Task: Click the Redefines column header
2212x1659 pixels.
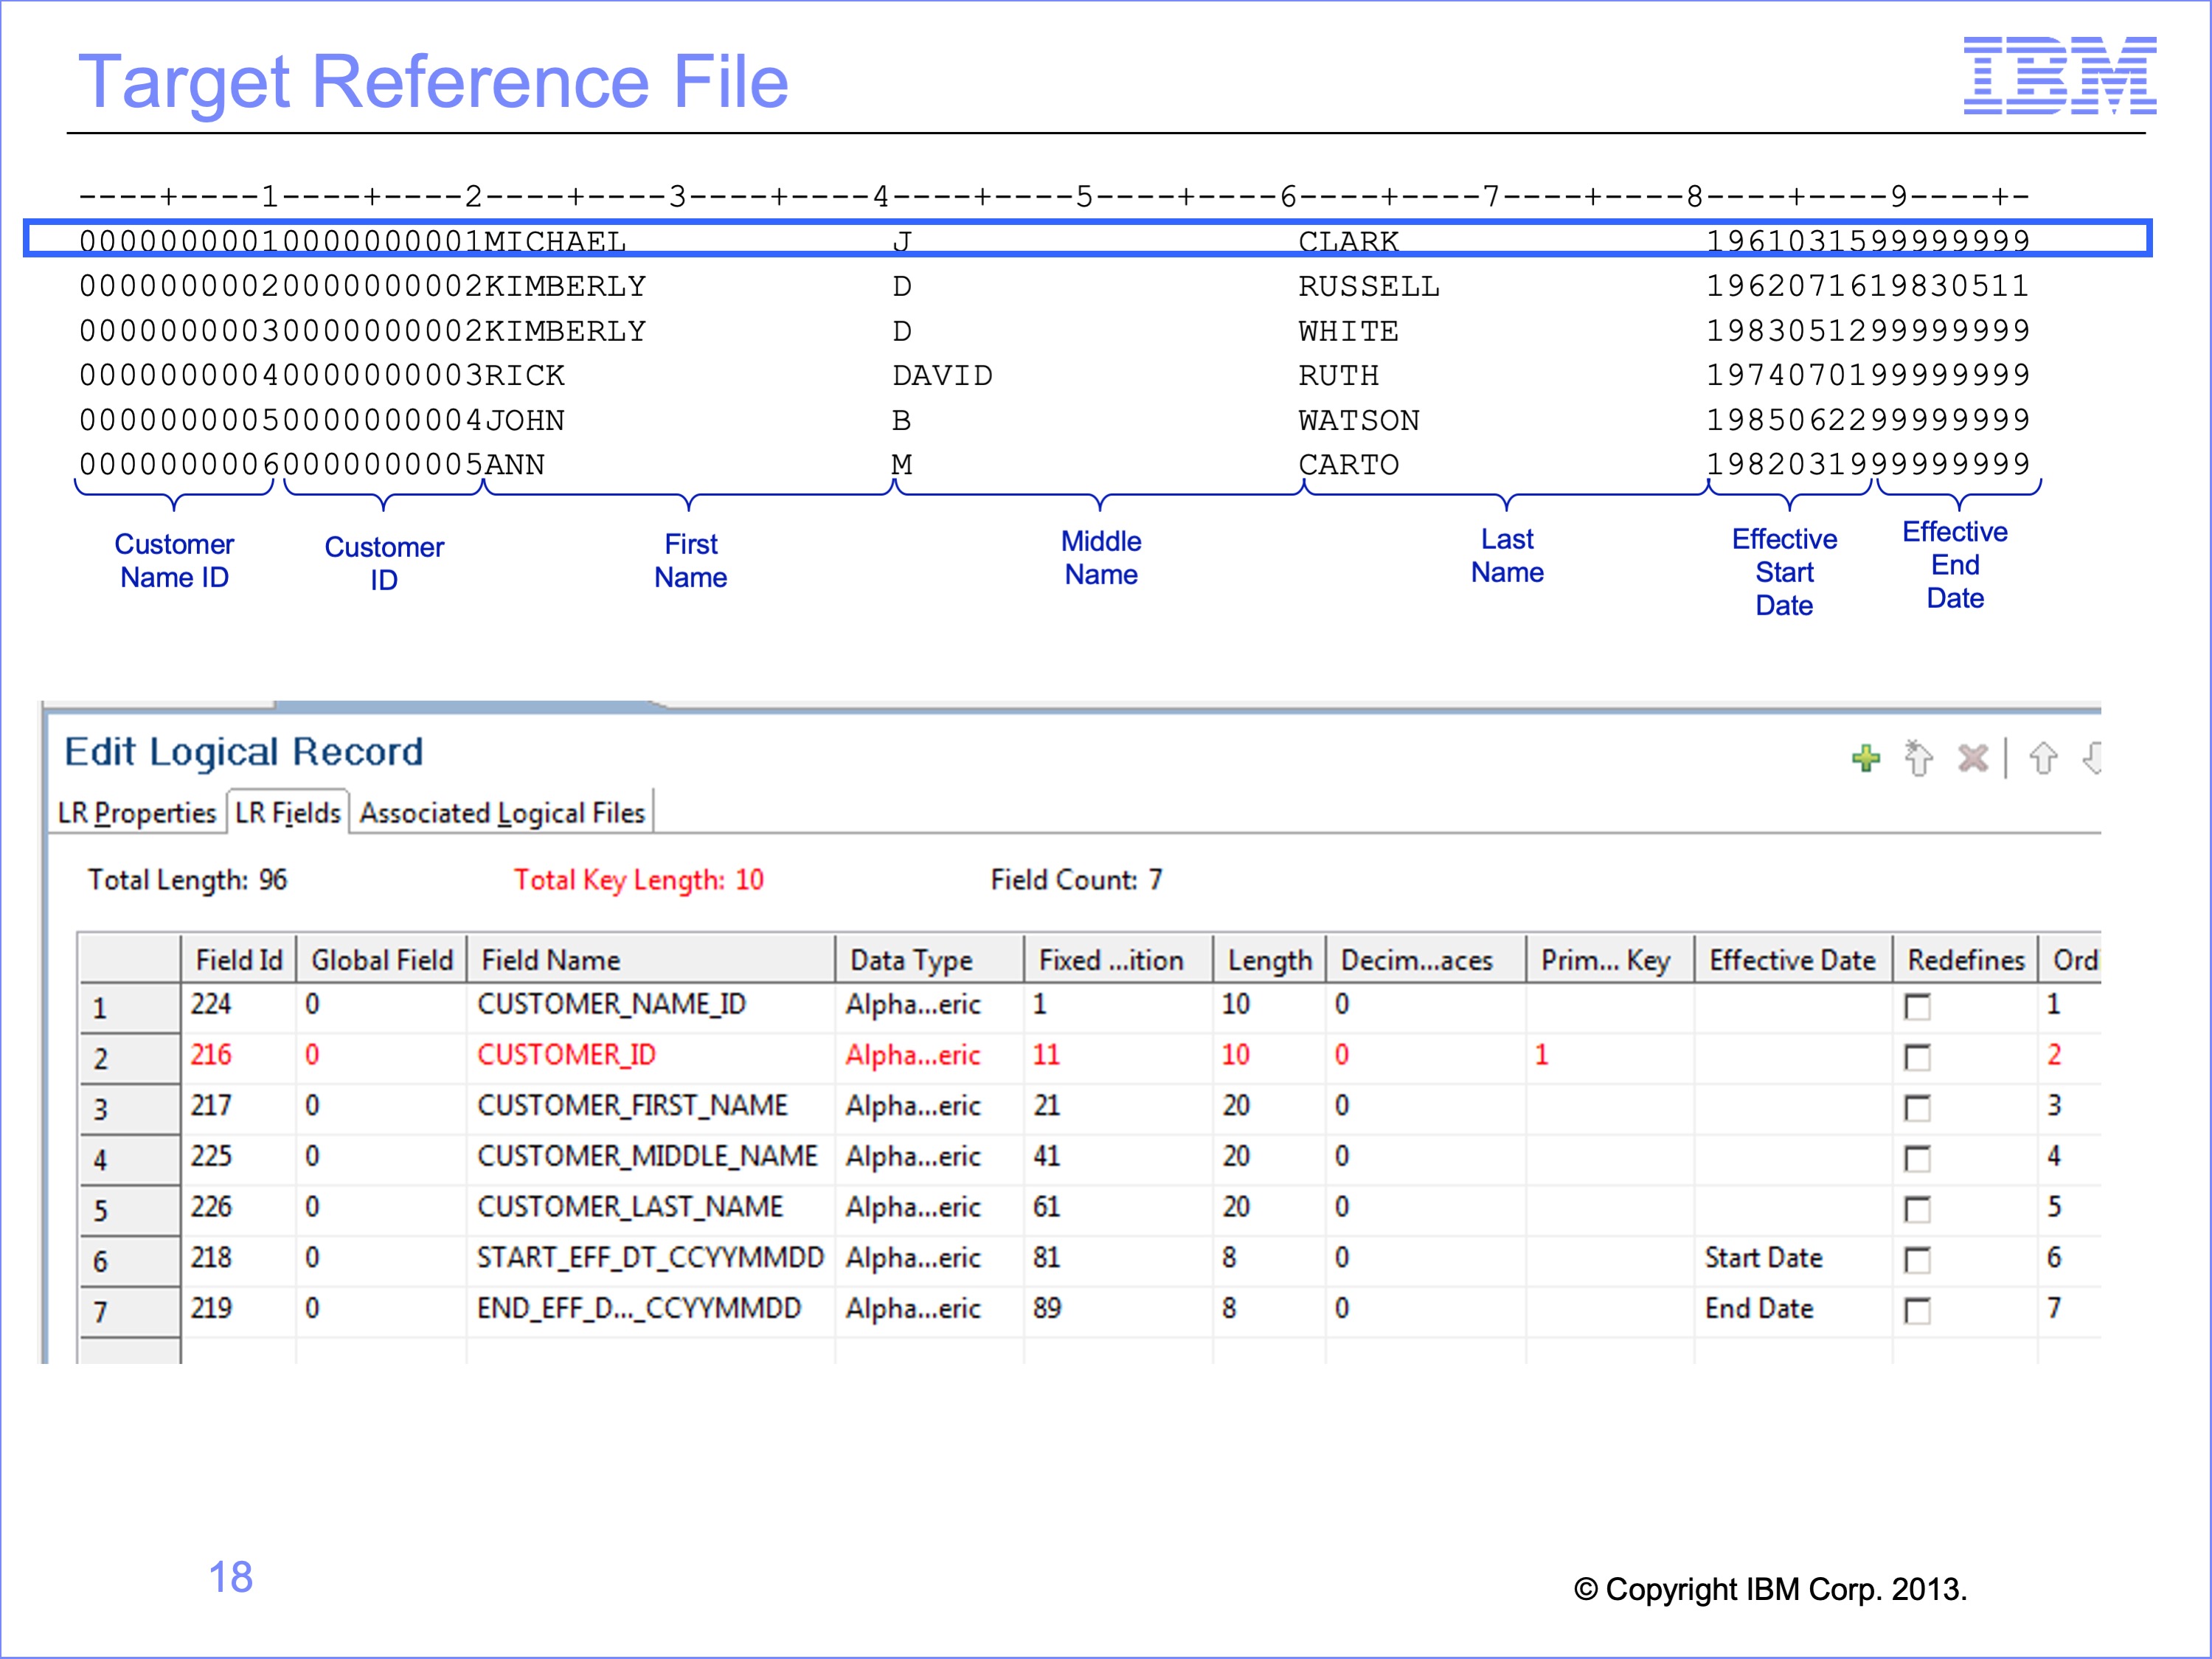Action: [x=1966, y=960]
